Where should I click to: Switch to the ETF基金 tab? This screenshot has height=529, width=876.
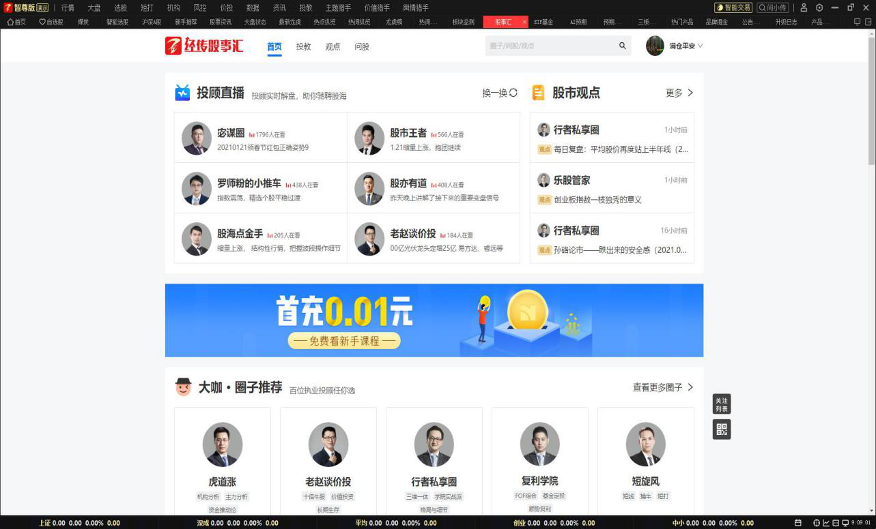[x=543, y=22]
